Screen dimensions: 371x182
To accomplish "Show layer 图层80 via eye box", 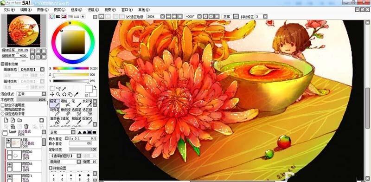I will point(9,152).
